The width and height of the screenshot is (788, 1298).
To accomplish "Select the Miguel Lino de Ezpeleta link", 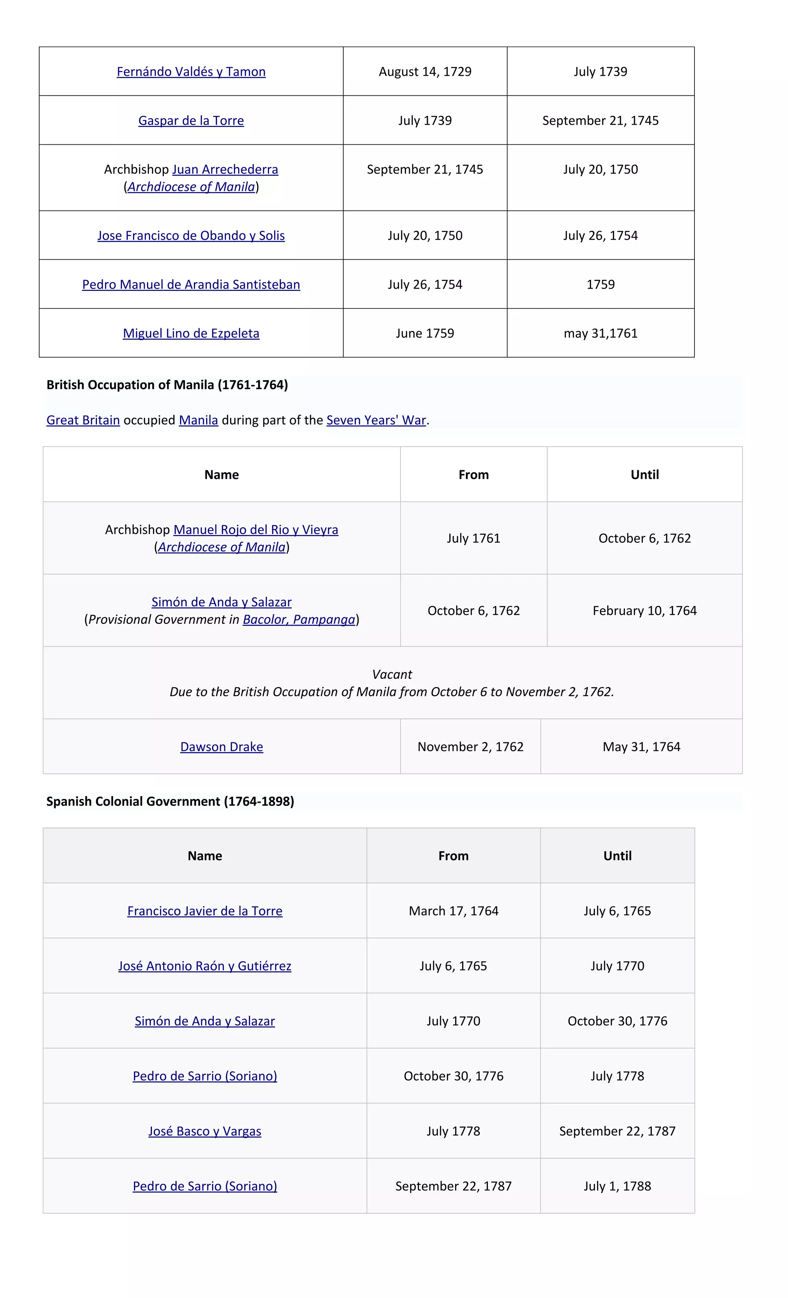I will point(191,334).
